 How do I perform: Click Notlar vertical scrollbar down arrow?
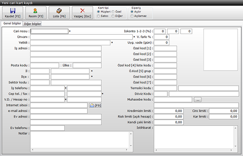[x=131, y=146]
